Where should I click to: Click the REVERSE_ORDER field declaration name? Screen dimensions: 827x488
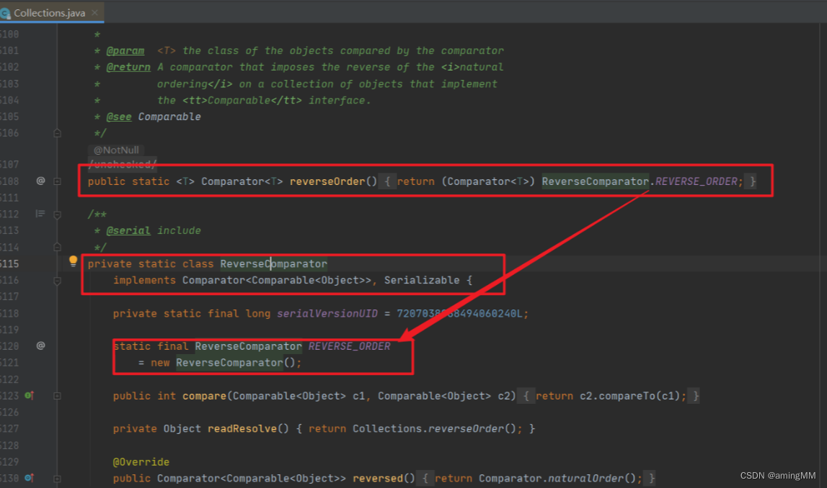pos(349,346)
